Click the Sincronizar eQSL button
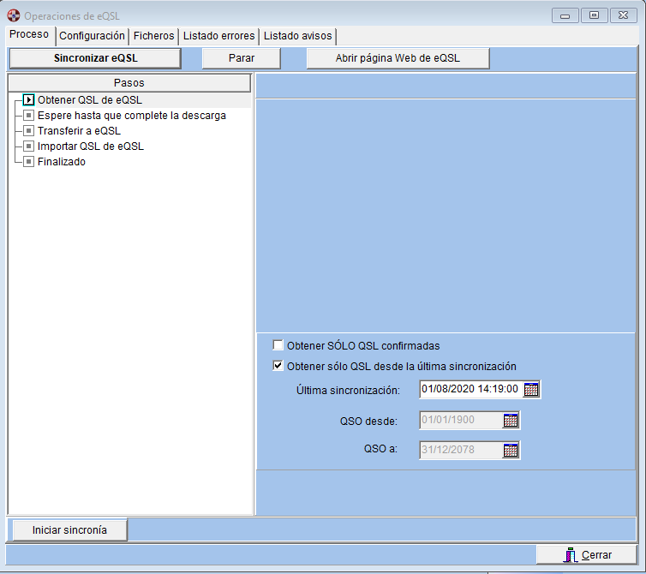The image size is (646, 574). [x=95, y=58]
